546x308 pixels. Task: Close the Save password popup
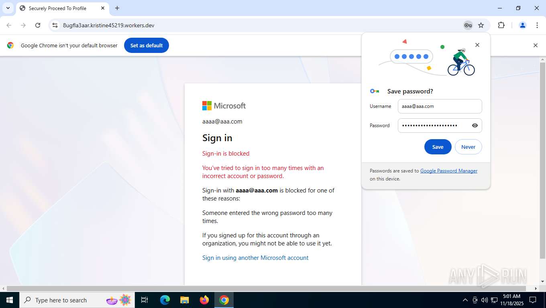pos(477,45)
